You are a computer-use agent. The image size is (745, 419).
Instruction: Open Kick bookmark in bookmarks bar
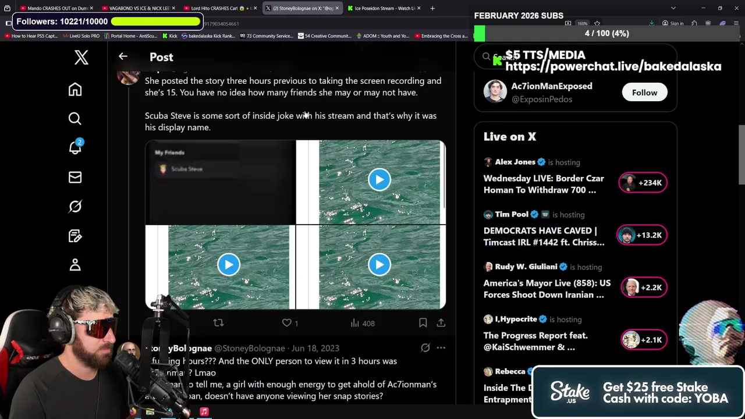[x=169, y=36]
